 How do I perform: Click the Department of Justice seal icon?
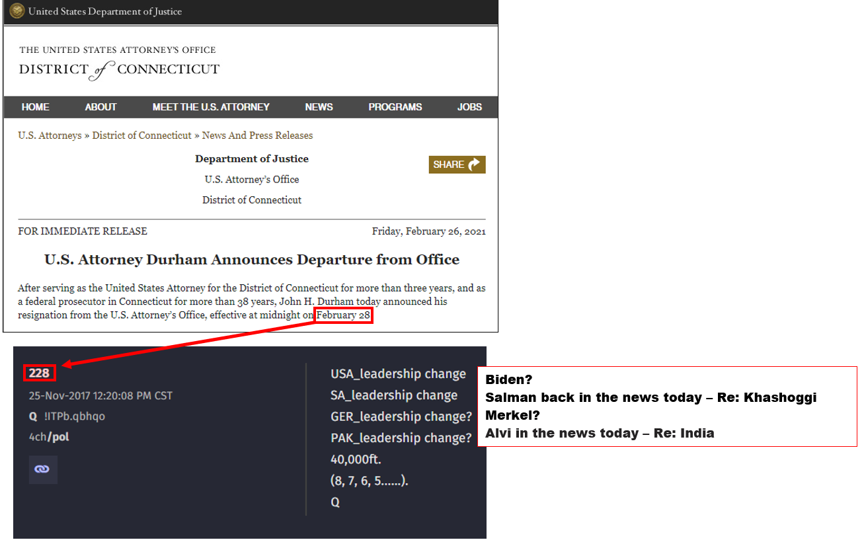click(x=17, y=11)
